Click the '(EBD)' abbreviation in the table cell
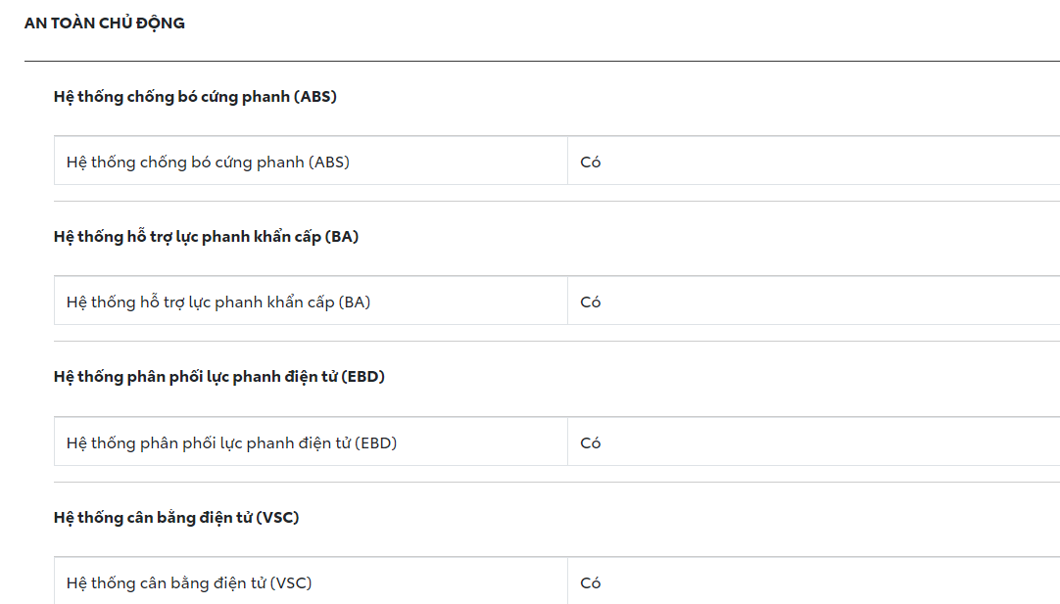Image resolution: width=1060 pixels, height=604 pixels. (375, 443)
